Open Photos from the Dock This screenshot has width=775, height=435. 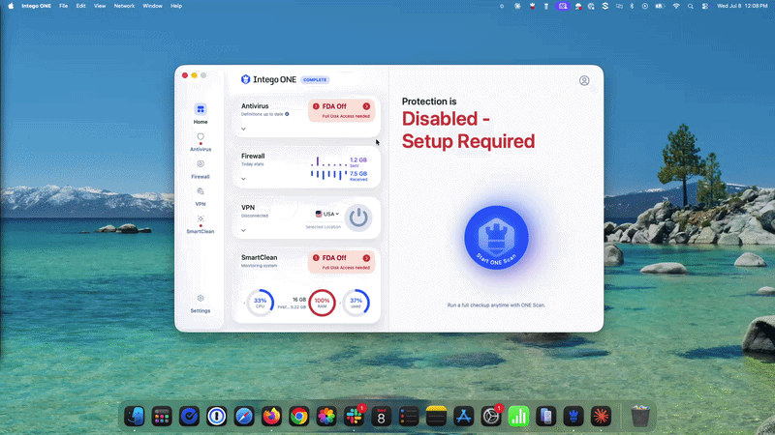(326, 417)
